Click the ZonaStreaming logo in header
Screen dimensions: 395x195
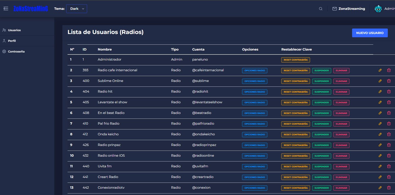[31, 9]
